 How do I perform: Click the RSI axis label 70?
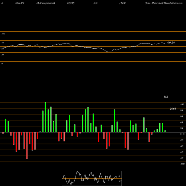tap(3, 43)
